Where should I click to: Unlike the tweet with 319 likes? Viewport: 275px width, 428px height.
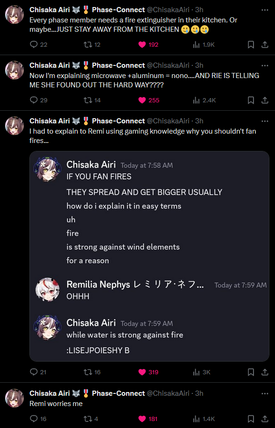click(x=148, y=372)
